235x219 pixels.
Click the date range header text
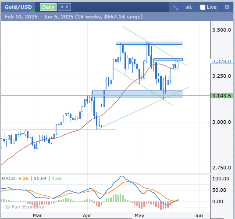point(74,17)
